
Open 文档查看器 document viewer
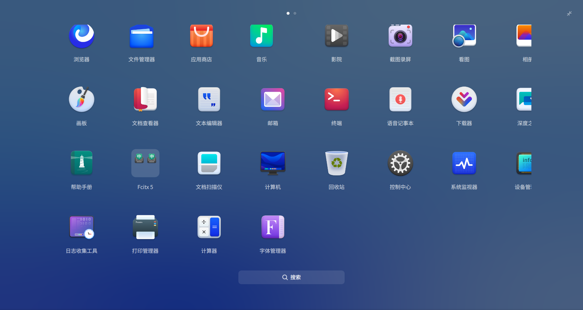coord(145,99)
